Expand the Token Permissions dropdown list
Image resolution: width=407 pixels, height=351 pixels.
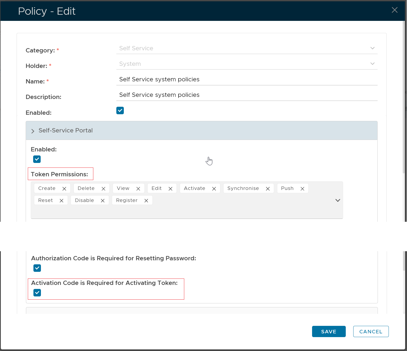[x=337, y=200]
